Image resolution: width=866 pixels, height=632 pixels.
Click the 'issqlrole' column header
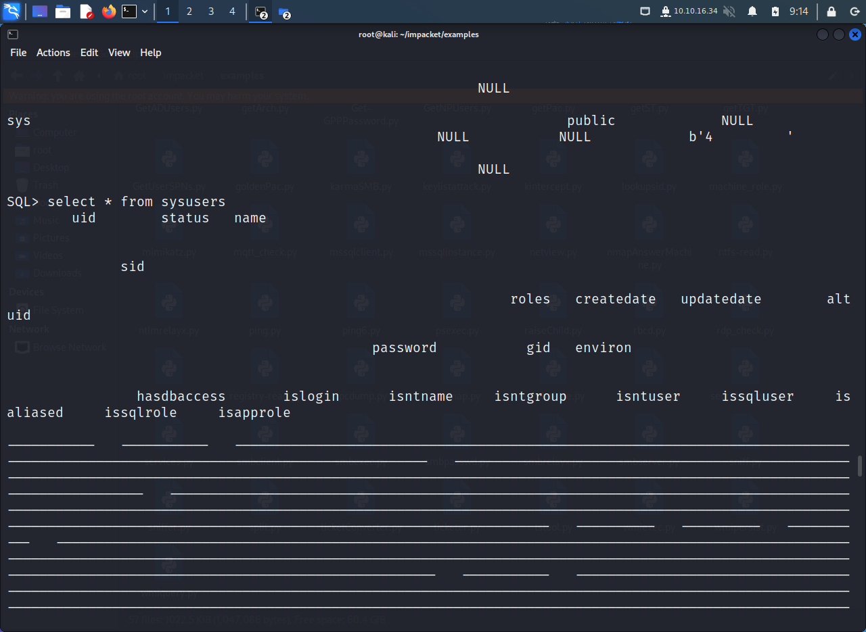[141, 412]
